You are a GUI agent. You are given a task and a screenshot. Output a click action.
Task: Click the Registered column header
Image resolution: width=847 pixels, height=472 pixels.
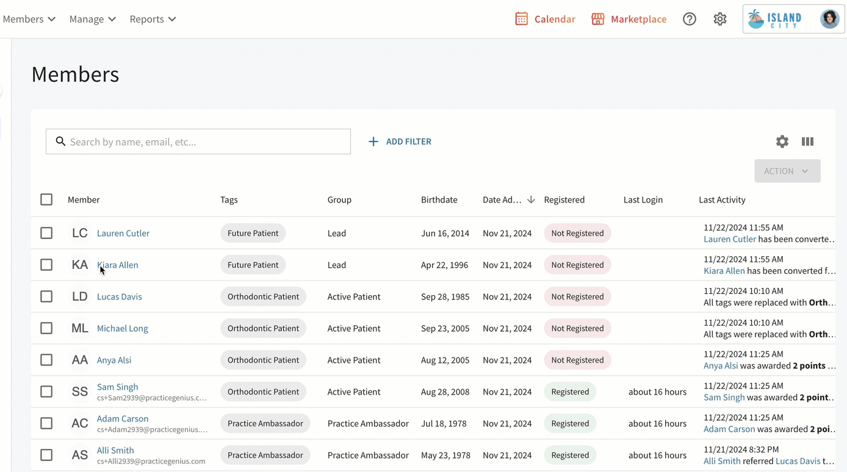coord(564,199)
